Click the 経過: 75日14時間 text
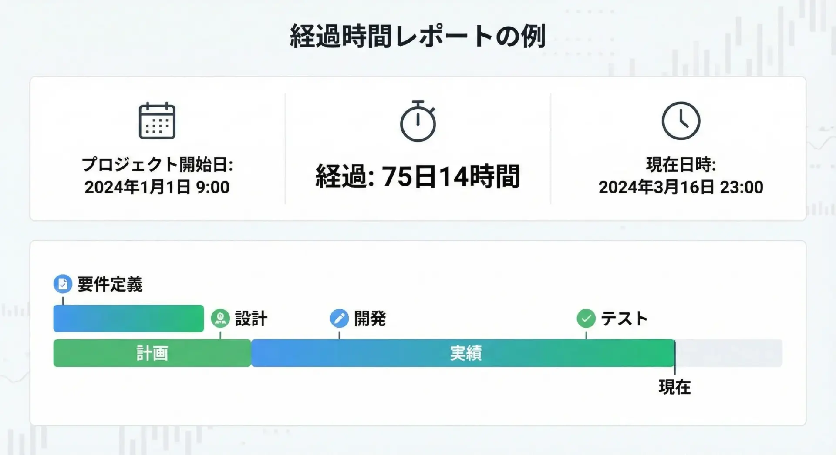Viewport: 836px width, 455px height. click(x=418, y=176)
